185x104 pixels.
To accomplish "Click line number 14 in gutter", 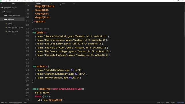I will click(27, 33).
